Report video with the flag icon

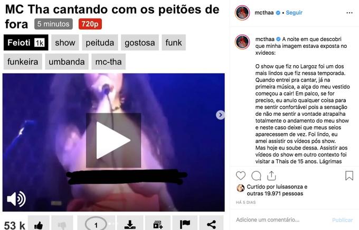[185, 225]
